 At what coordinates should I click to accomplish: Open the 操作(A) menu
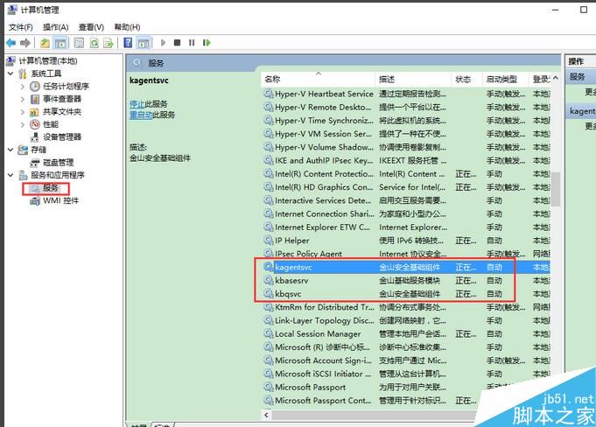pyautogui.click(x=55, y=27)
